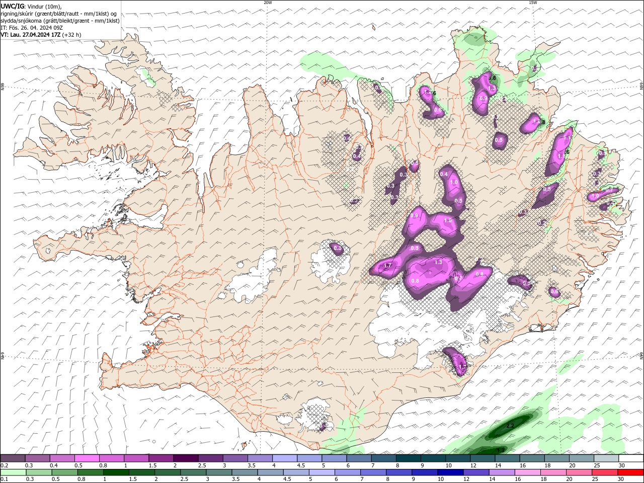Screen dimensions: 644x483
Task: Select the medium green 0.5 swatch in lower row
Action: (64, 472)
